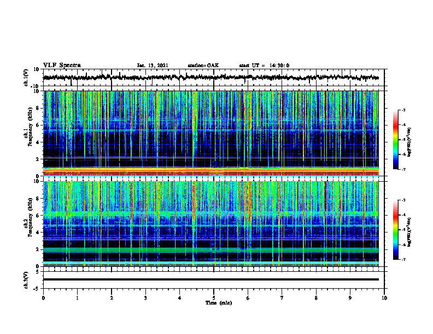
Task: Click the ch.1 spectrogram color bar
Action: pos(395,140)
